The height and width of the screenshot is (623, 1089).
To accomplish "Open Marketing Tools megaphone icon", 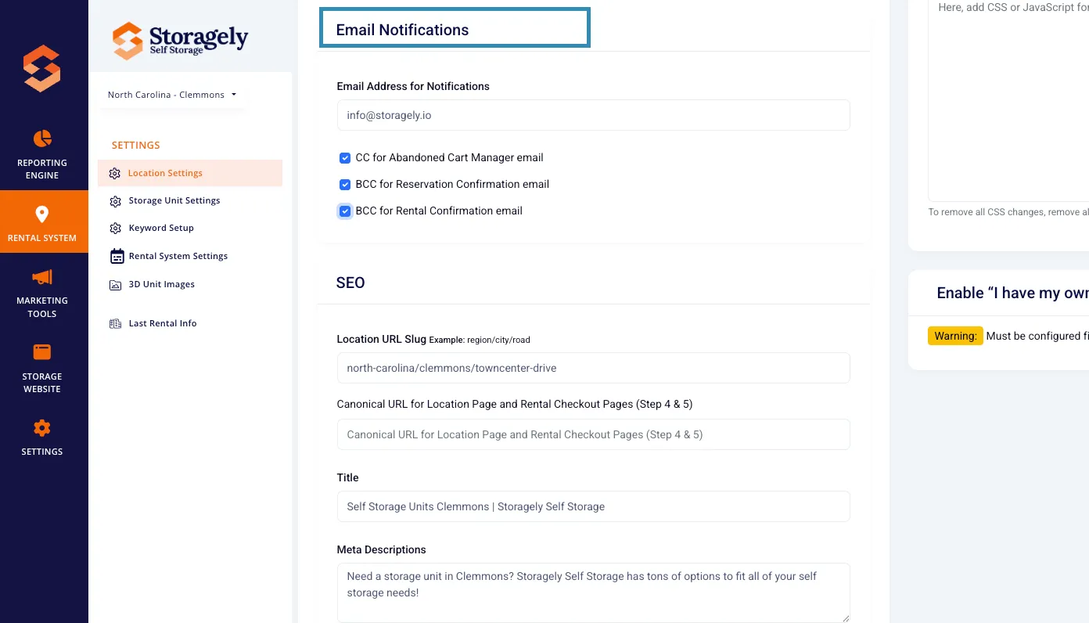I will click(x=42, y=276).
